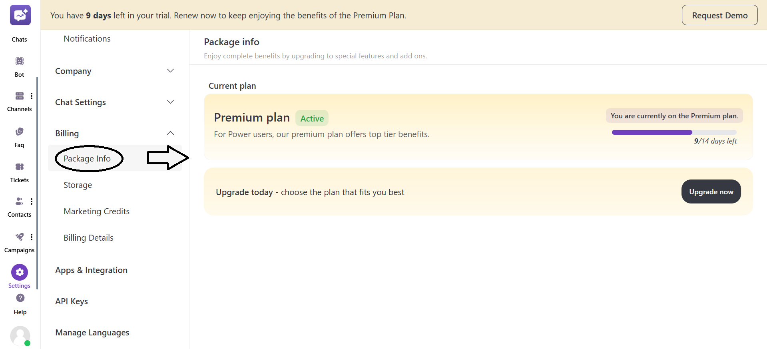This screenshot has width=767, height=349.
Task: Open the three-dot menu next to Campaigns
Action: [x=32, y=237]
